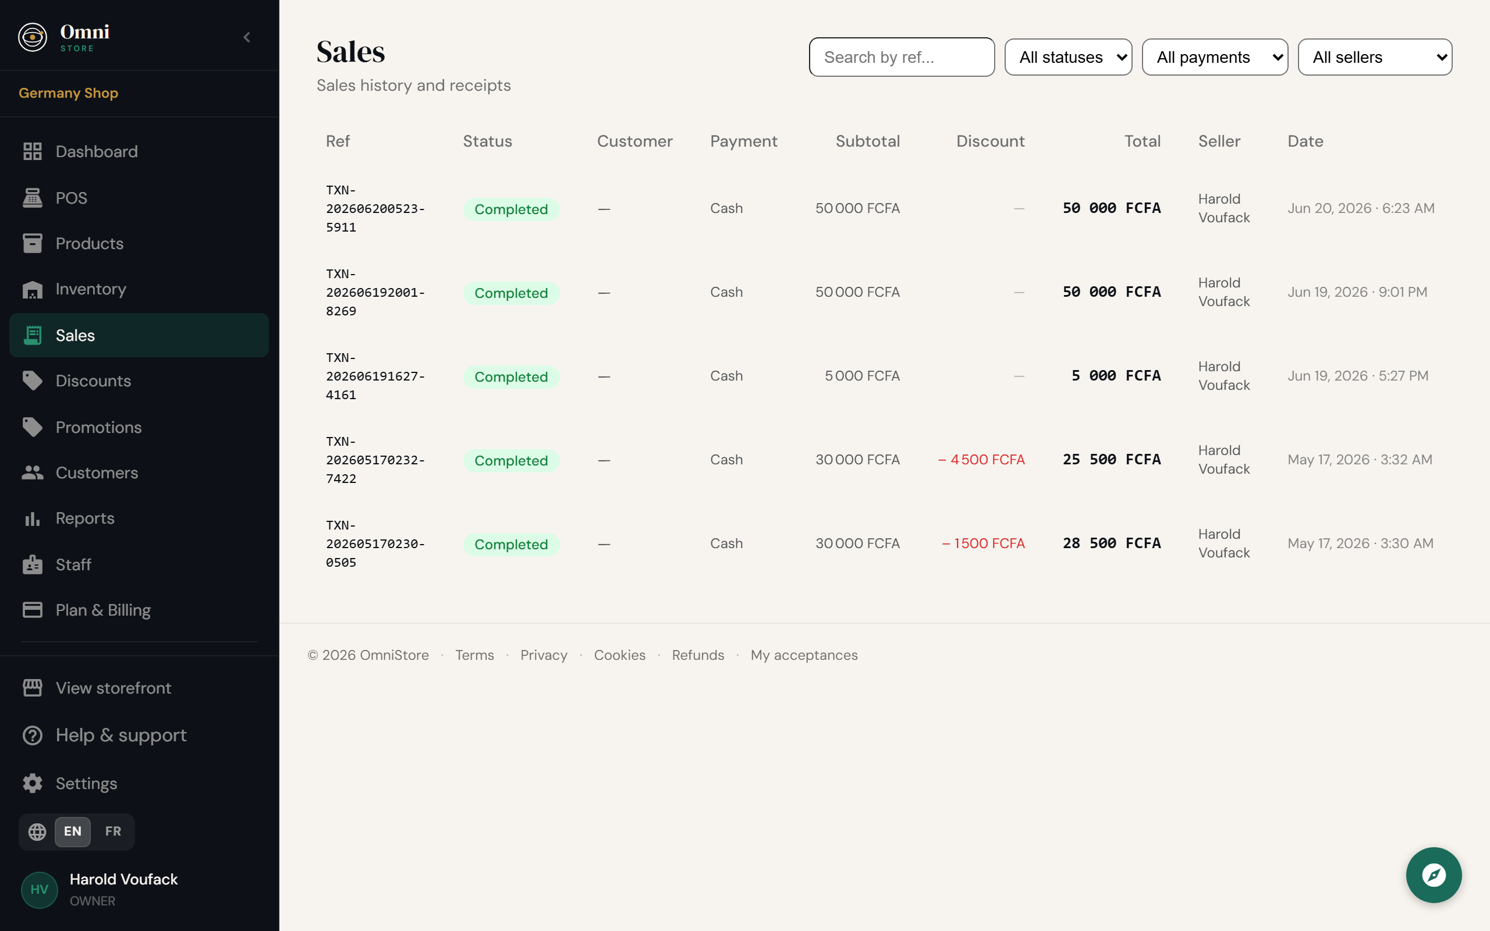Viewport: 1490px width, 931px height.
Task: Focus the Search by ref field
Action: coord(902,57)
